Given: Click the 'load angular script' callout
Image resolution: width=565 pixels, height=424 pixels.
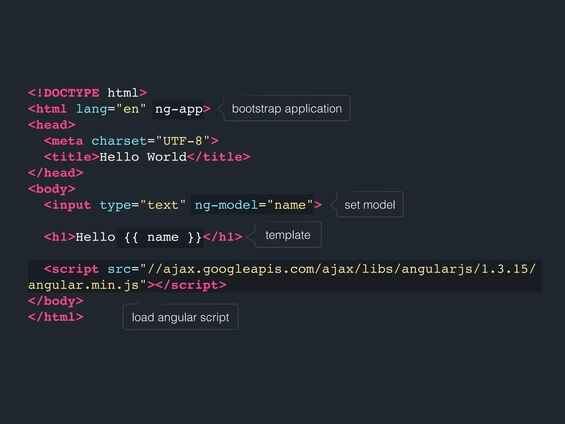Looking at the screenshot, I should pyautogui.click(x=180, y=317).
